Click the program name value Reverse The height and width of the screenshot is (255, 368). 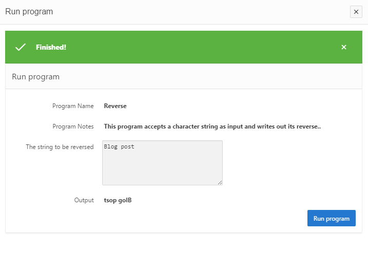click(x=115, y=106)
